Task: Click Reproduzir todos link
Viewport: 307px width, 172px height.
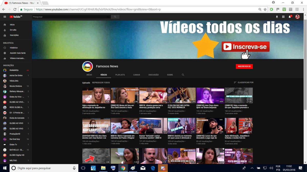Action: tap(101, 83)
